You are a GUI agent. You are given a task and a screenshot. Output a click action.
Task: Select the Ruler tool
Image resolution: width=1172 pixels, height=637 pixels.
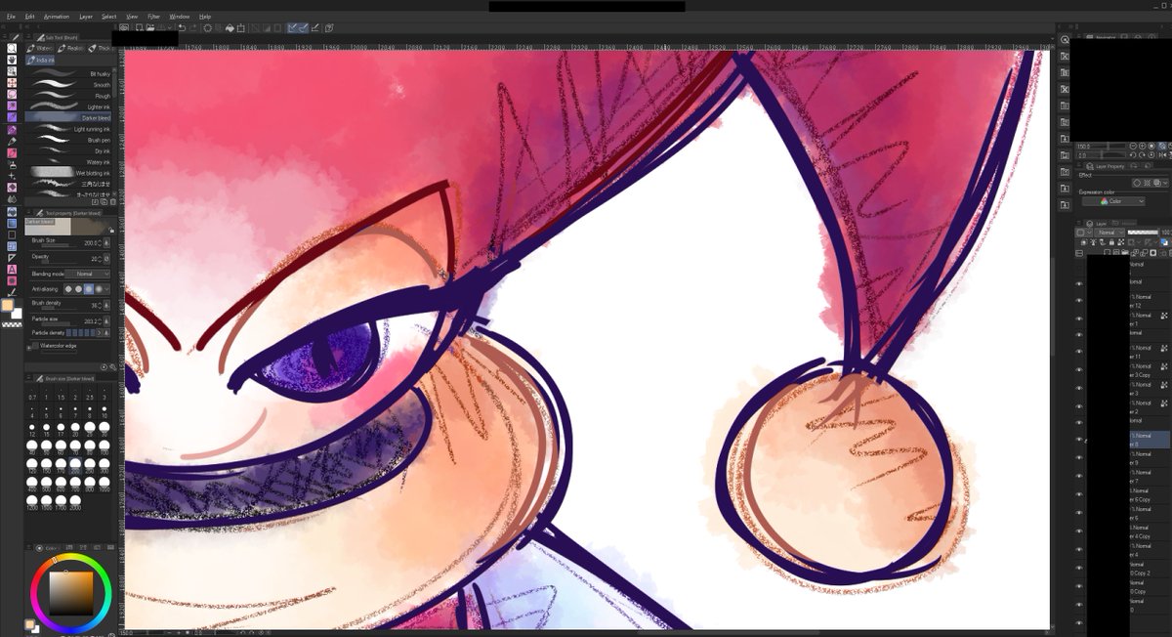(x=12, y=258)
